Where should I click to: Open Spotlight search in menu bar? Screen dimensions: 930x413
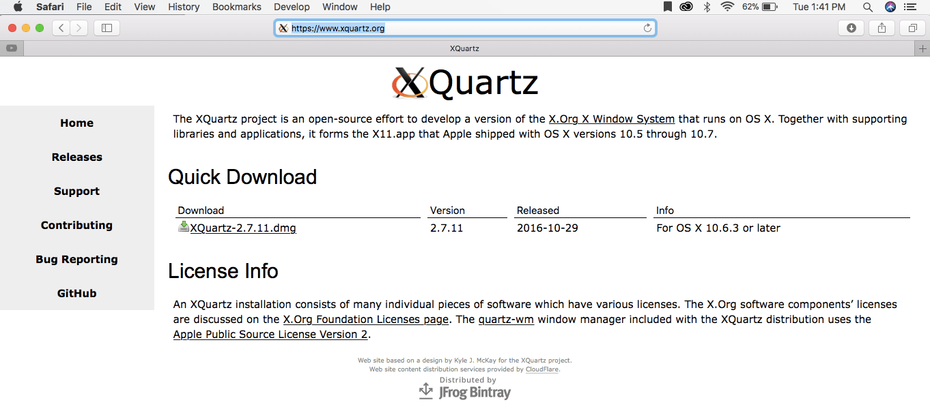click(x=868, y=7)
